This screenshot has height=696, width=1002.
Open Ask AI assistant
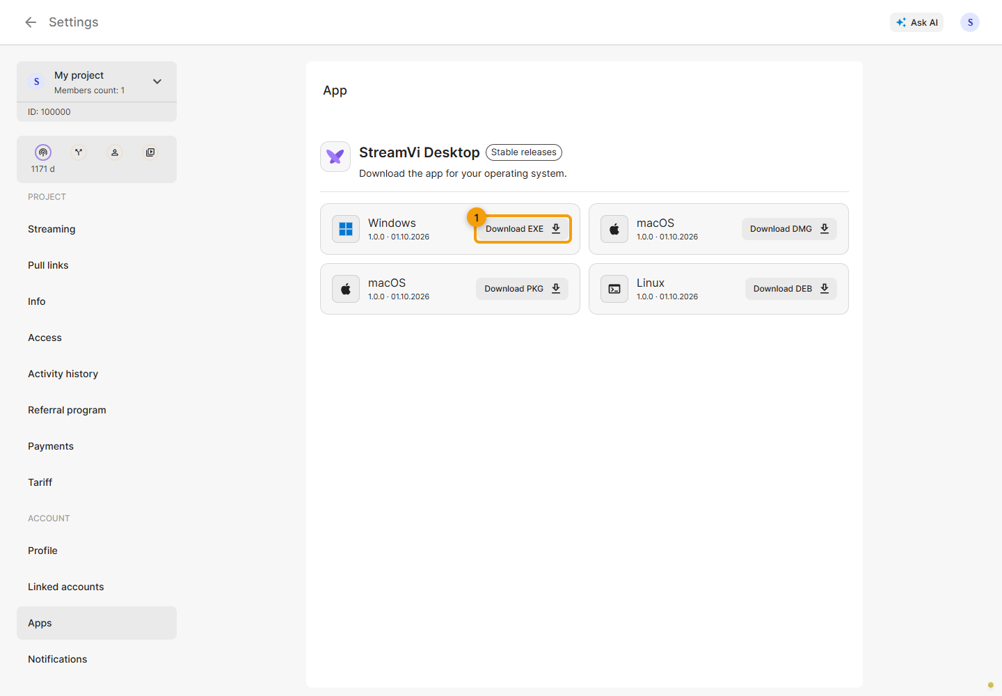click(x=916, y=22)
